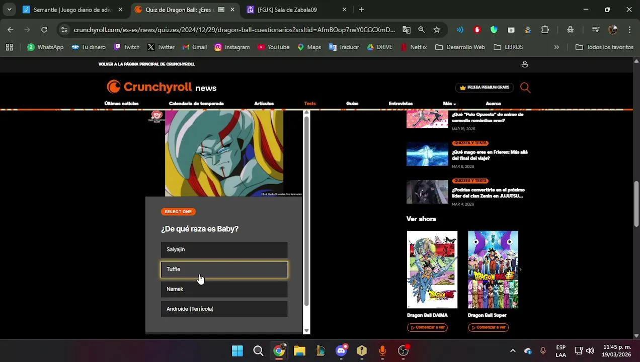Click Comenzar a ver under Dragon Ball DAIMA
Image resolution: width=640 pixels, height=362 pixels.
pyautogui.click(x=427, y=327)
